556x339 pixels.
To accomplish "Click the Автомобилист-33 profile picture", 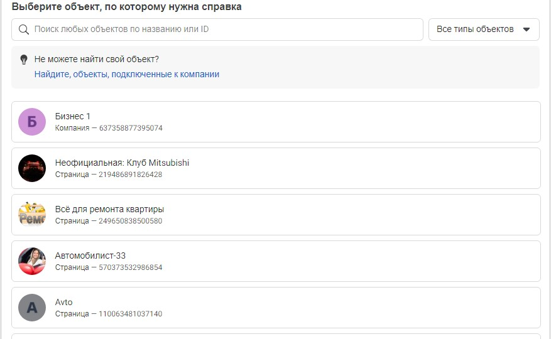I will [x=32, y=261].
